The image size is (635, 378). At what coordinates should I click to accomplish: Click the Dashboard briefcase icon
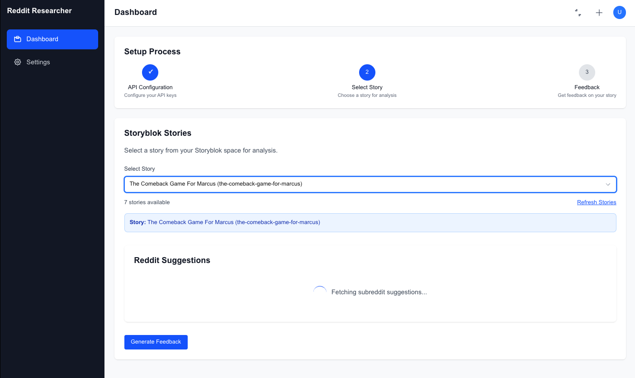click(18, 39)
